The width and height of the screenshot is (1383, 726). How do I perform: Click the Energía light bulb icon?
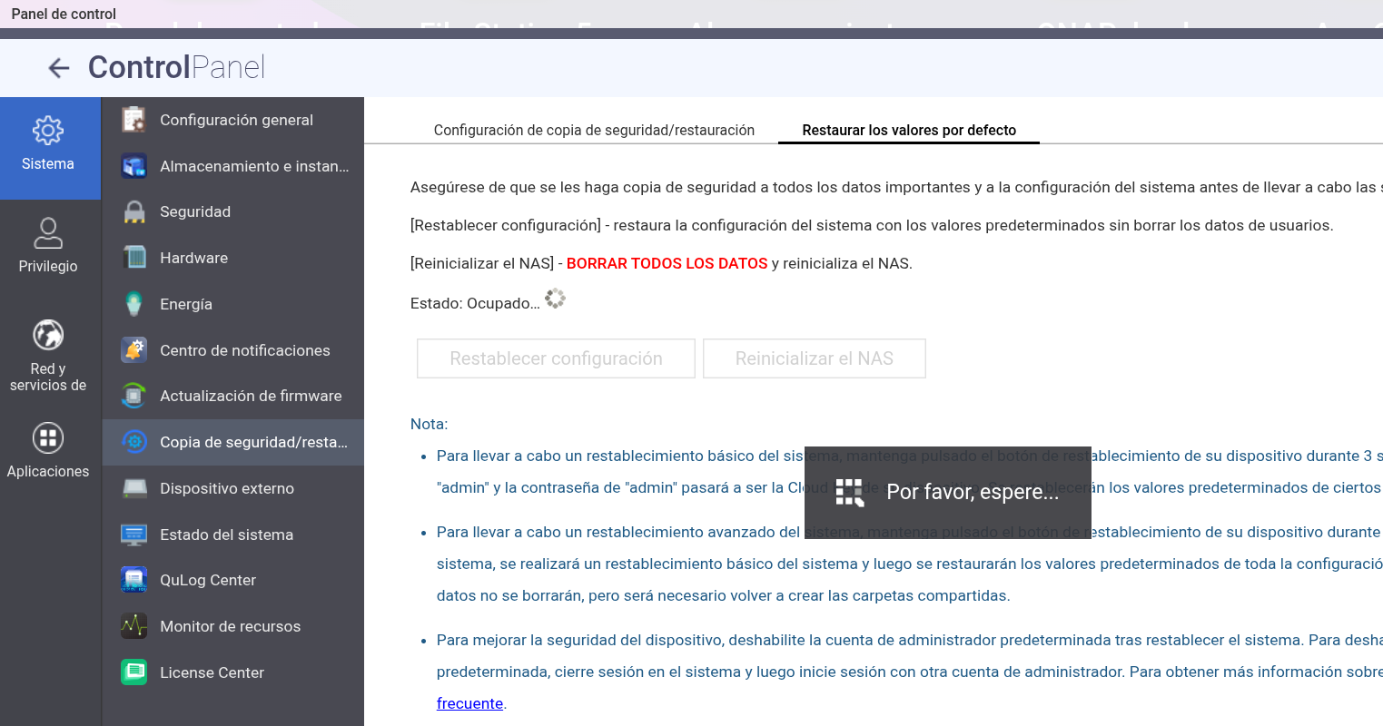(x=134, y=304)
